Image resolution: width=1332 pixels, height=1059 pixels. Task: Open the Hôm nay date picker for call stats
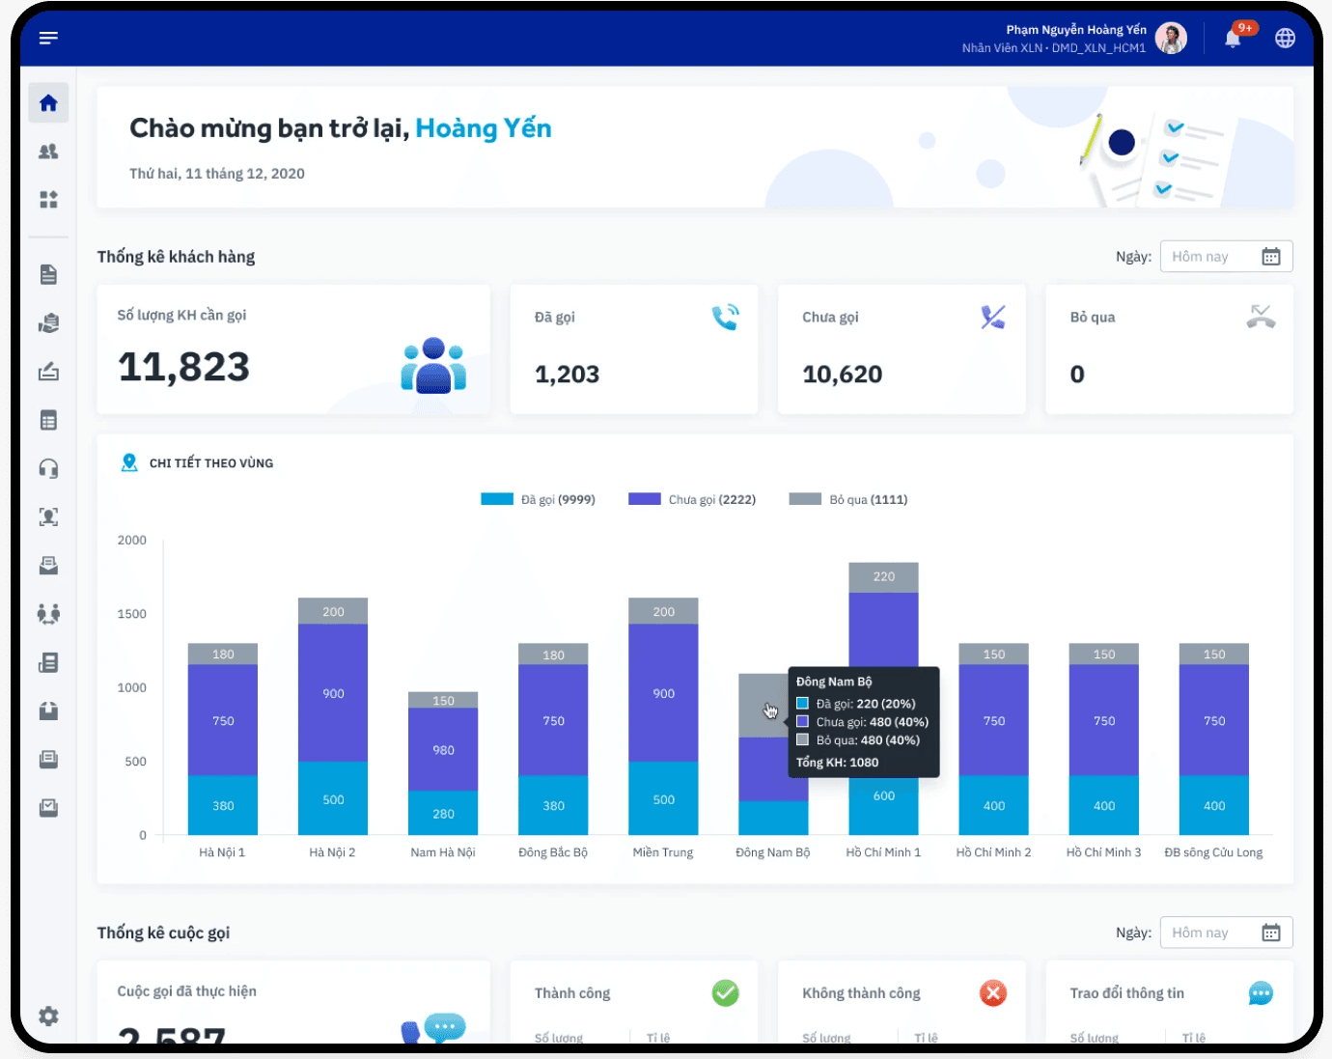tap(1226, 933)
